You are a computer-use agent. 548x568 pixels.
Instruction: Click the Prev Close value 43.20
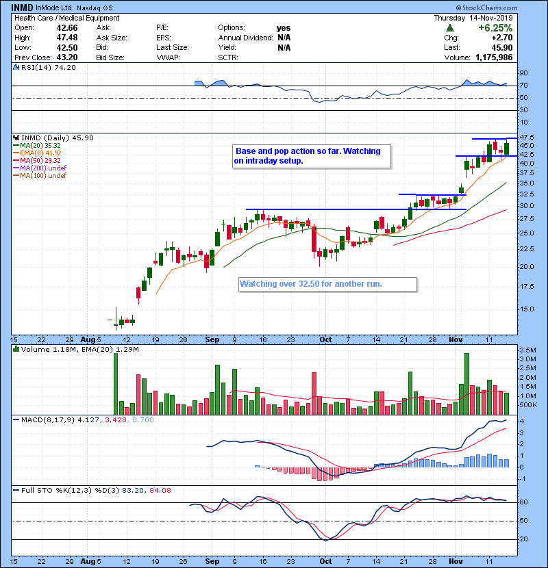click(67, 57)
